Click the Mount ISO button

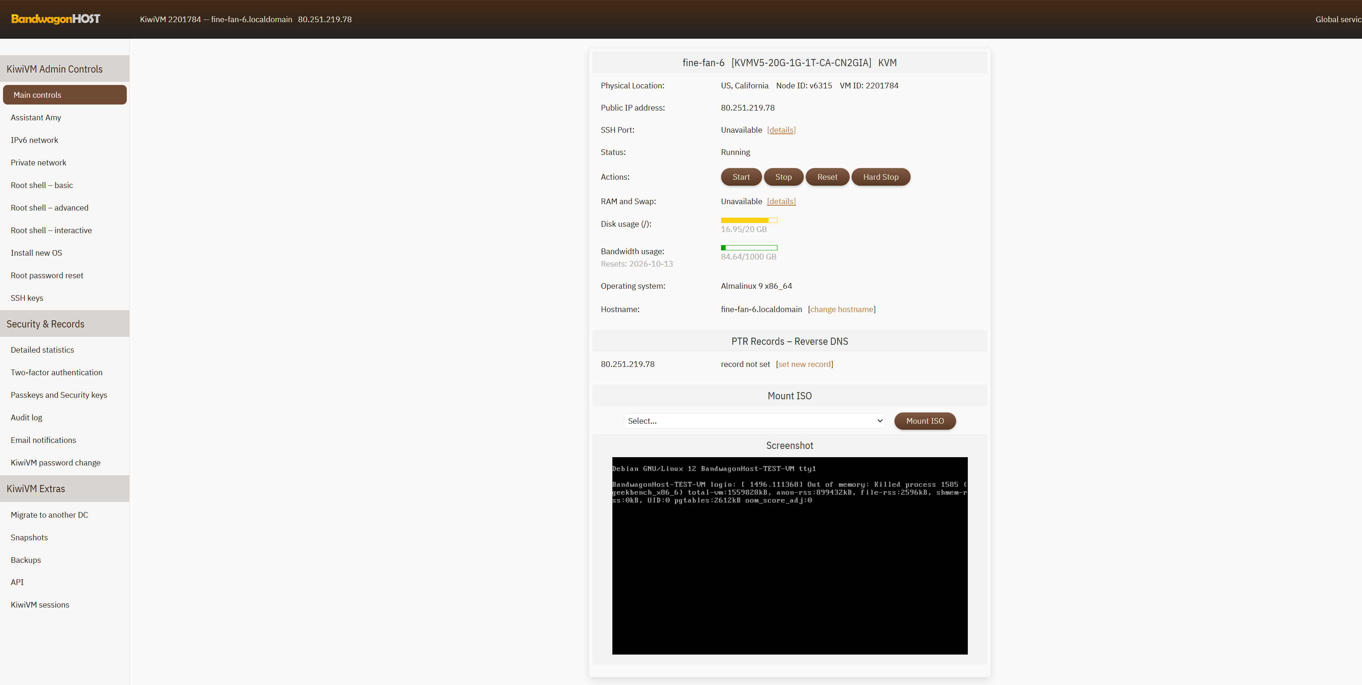[x=925, y=421]
